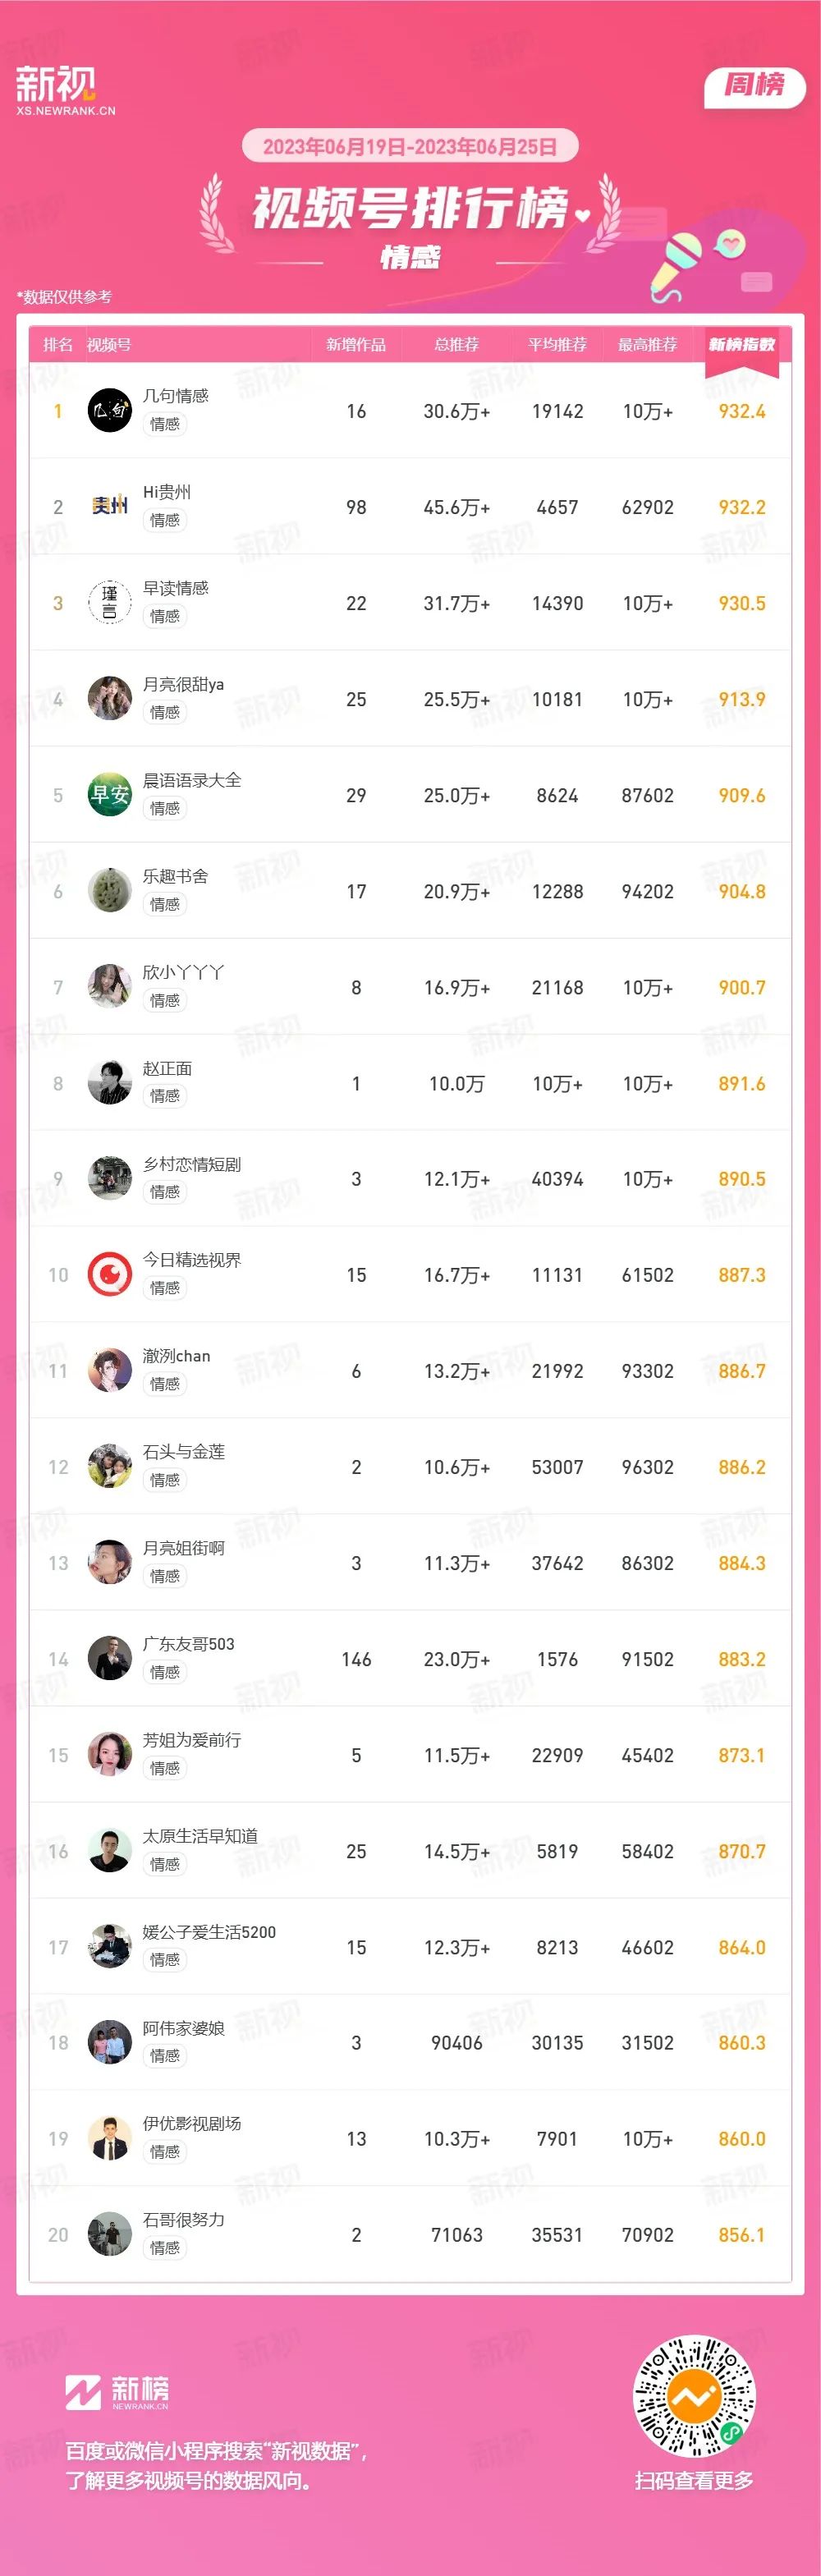Click the Hi贵州 avatar icon
This screenshot has width=821, height=2576.
pos(110,506)
